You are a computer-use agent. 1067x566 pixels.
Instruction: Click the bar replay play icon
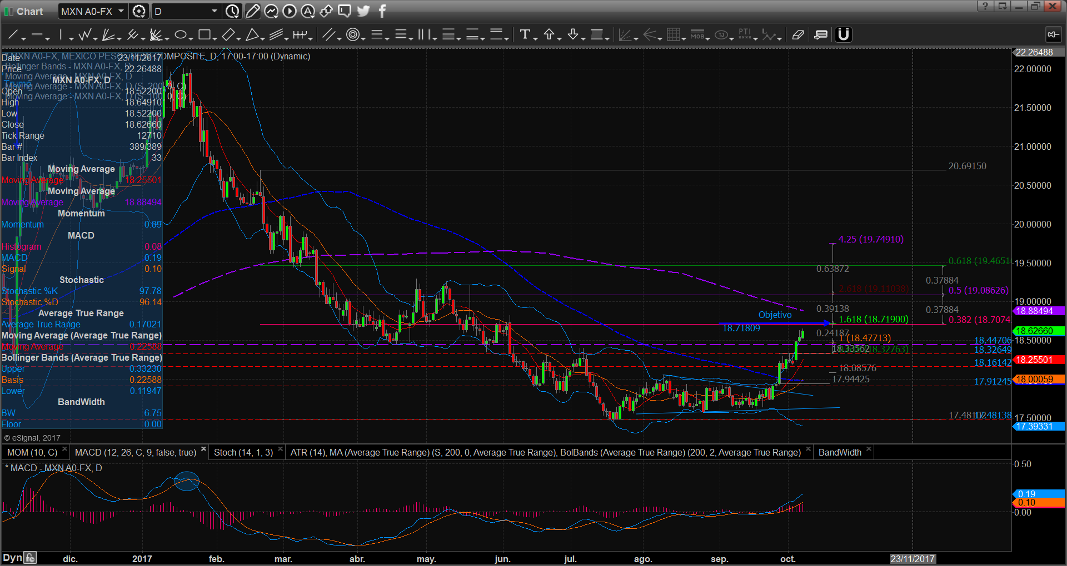[x=290, y=11]
